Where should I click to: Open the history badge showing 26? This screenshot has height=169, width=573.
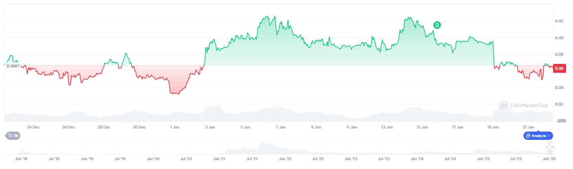tap(13, 136)
